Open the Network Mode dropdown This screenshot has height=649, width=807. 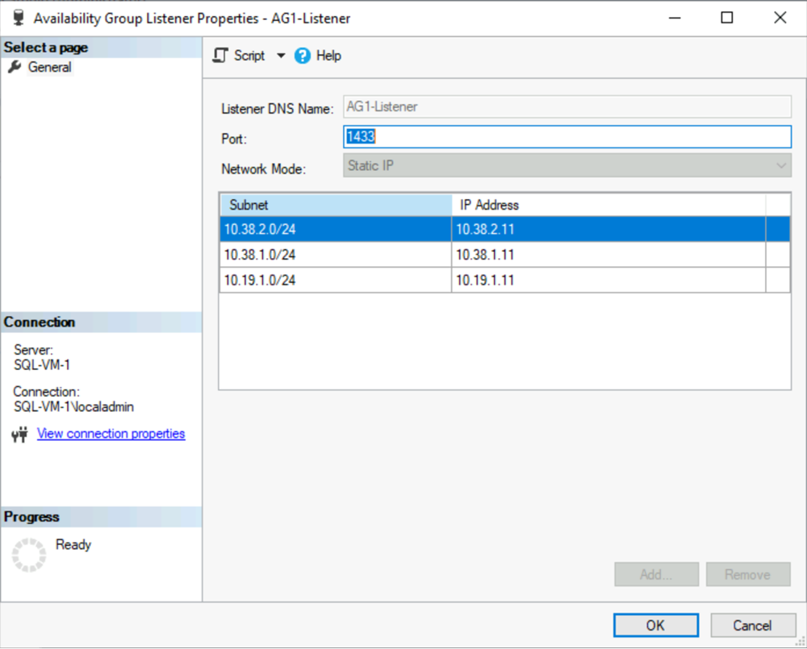pos(780,165)
